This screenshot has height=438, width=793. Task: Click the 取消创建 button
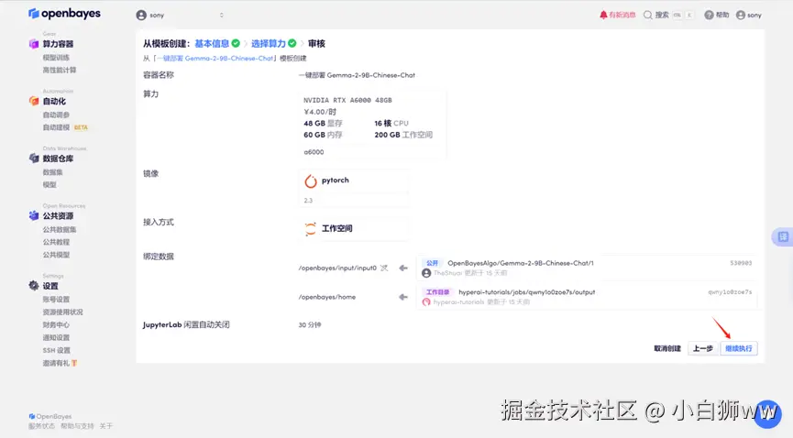tap(667, 348)
